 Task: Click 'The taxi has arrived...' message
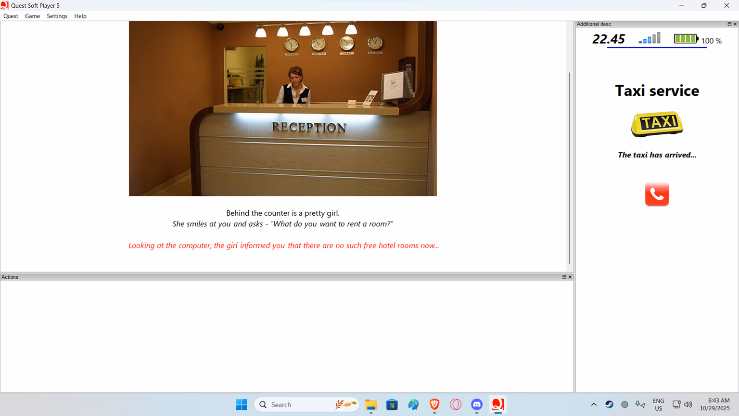(x=657, y=155)
